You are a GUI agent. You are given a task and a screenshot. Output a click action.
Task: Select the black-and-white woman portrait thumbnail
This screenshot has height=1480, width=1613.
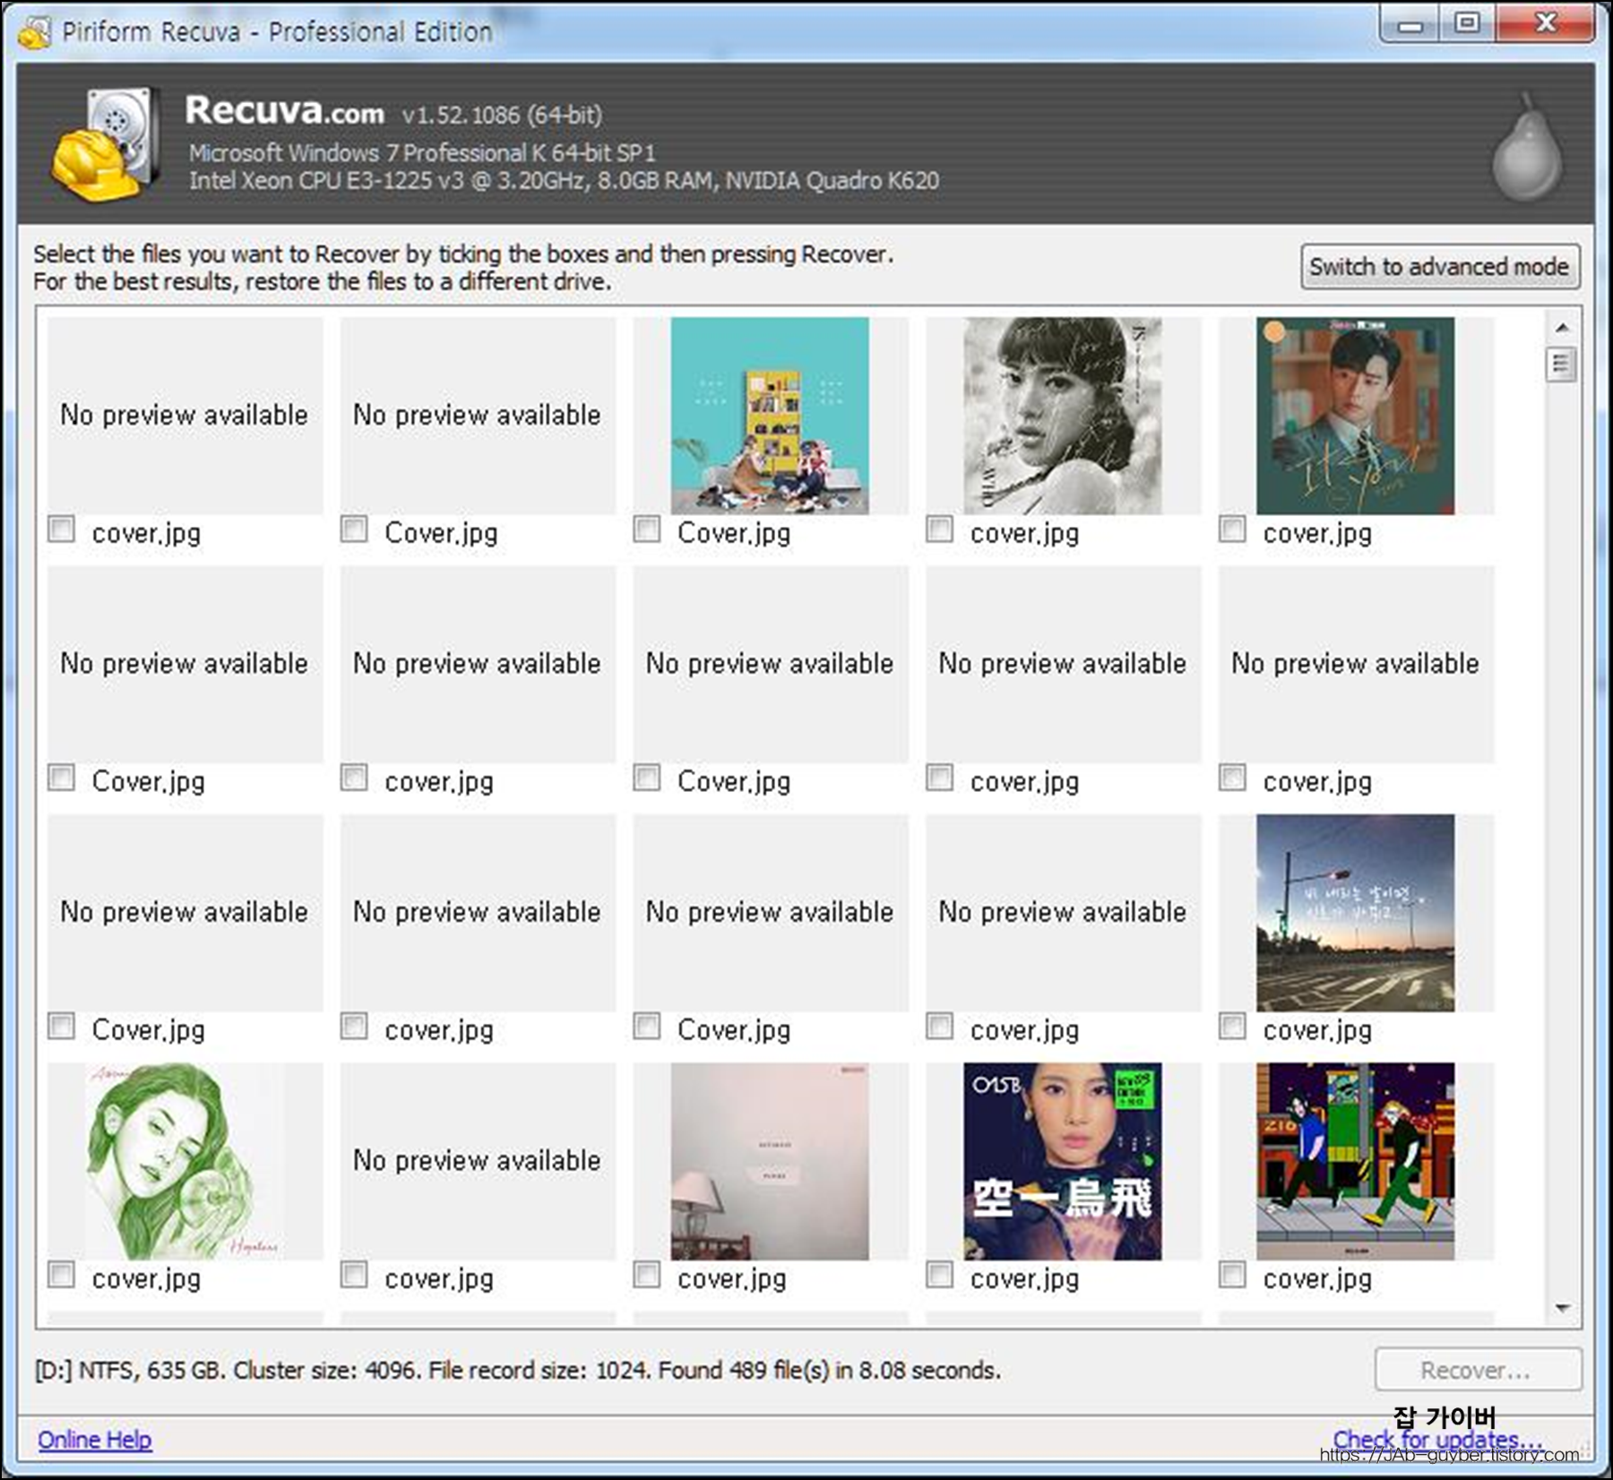pos(1063,416)
